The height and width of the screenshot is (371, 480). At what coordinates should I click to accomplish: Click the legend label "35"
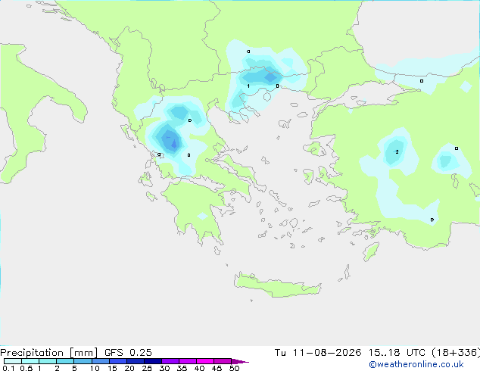[x=182, y=368]
